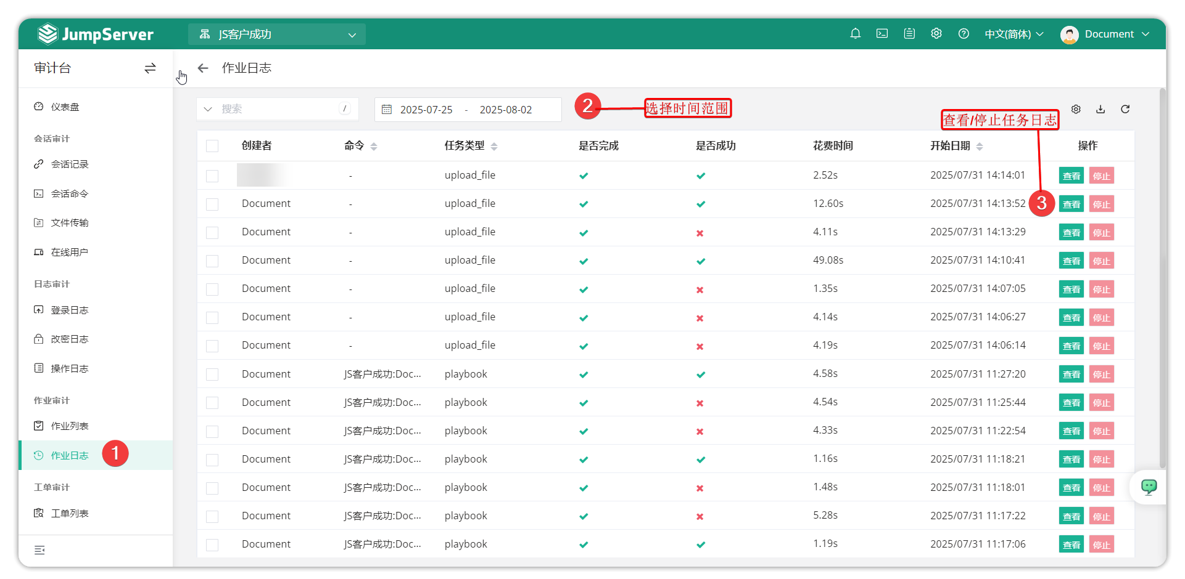Focus the 搜索 search input

click(278, 109)
